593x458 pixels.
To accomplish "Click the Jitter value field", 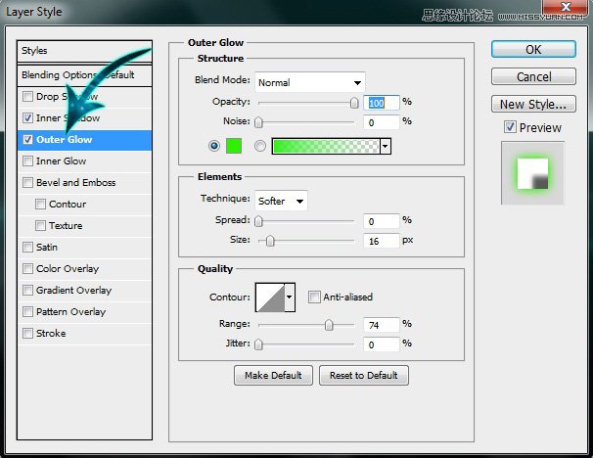I will point(382,344).
